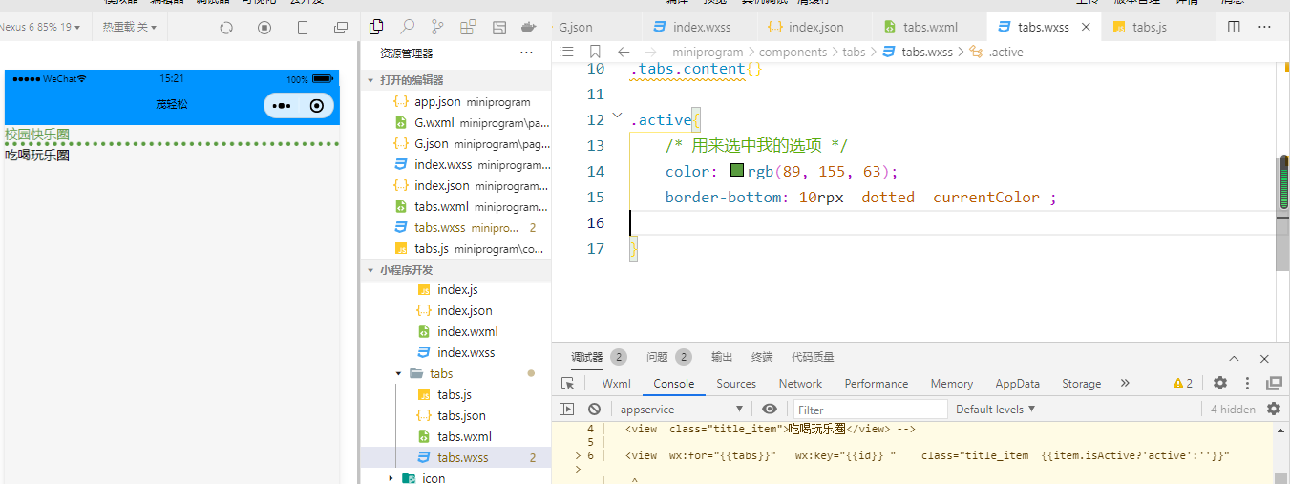Toggle the bookmark icon in the editor toolbar
This screenshot has width=1290, height=484.
click(x=595, y=52)
